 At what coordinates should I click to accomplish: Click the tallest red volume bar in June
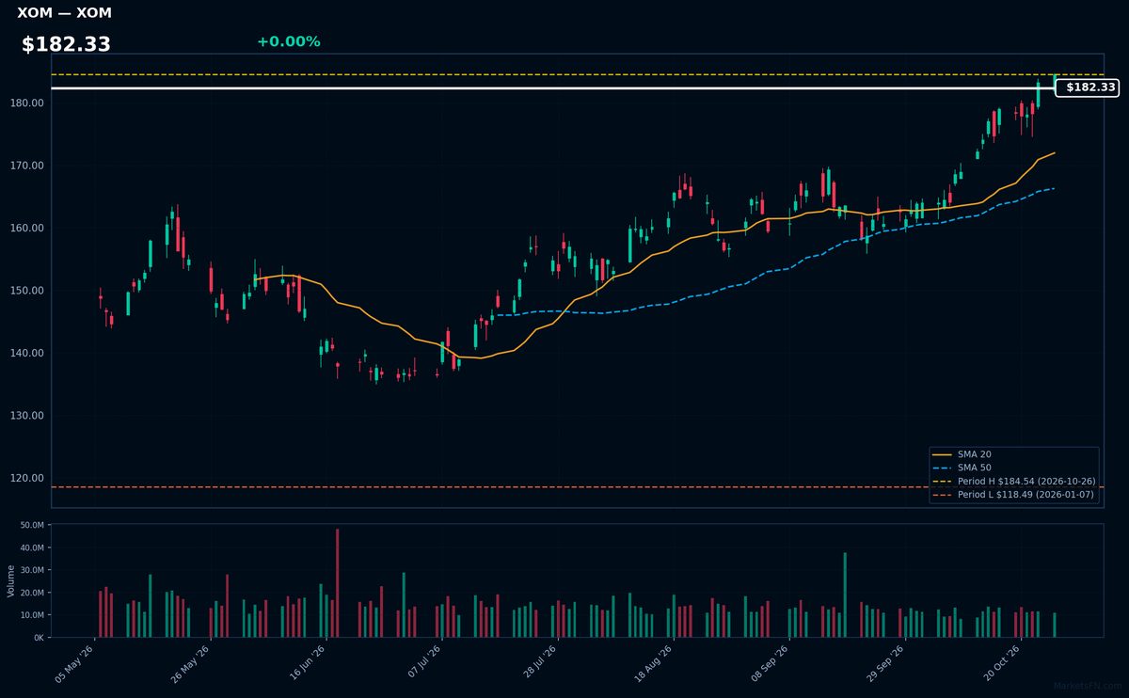[338, 583]
